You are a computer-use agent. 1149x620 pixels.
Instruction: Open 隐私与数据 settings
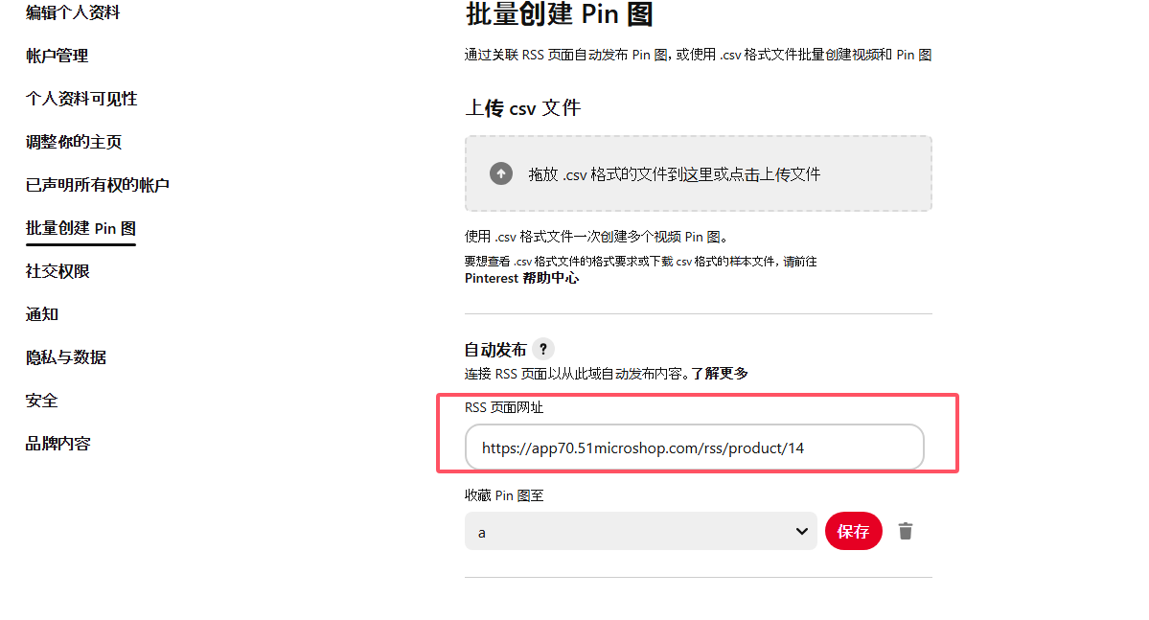(x=66, y=358)
